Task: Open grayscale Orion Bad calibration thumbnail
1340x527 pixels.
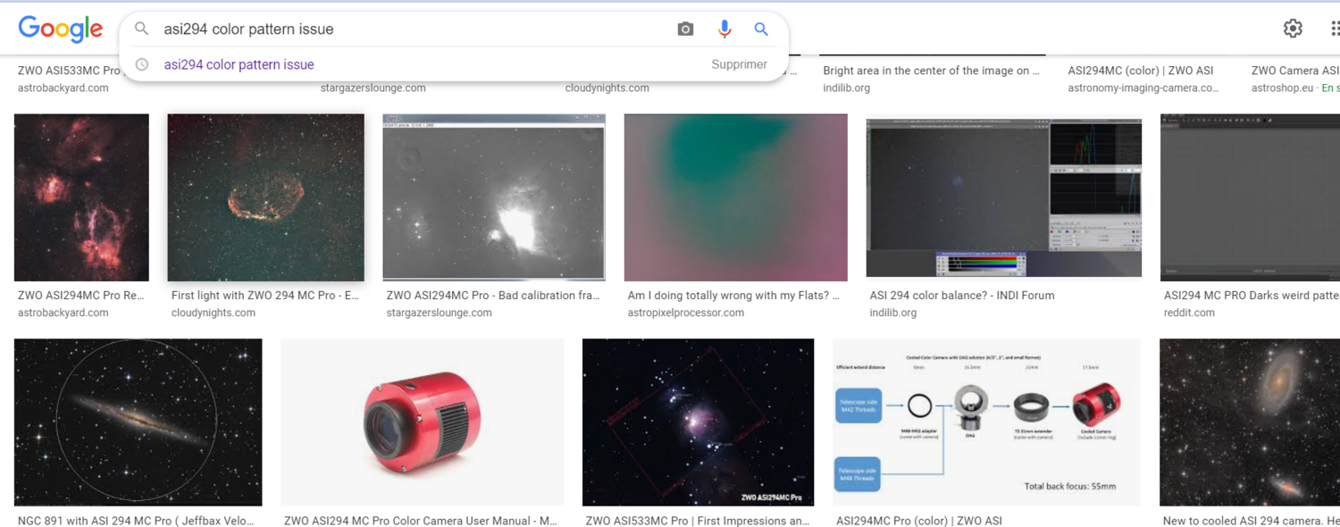Action: click(x=494, y=197)
